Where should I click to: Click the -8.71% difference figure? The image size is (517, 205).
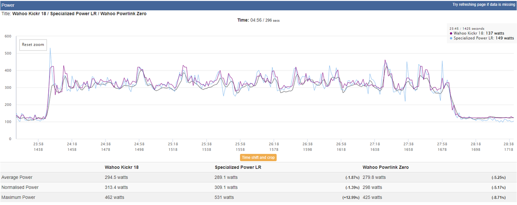pos(499,198)
